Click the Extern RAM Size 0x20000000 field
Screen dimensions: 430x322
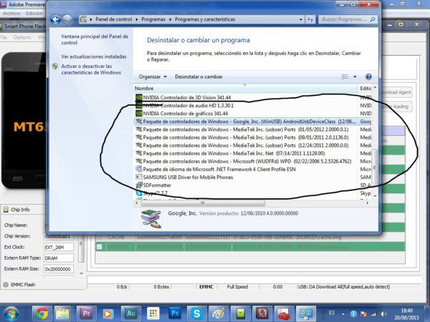(59, 269)
